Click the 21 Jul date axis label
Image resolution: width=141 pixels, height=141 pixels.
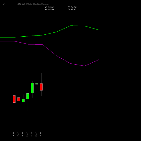(x=27, y=135)
